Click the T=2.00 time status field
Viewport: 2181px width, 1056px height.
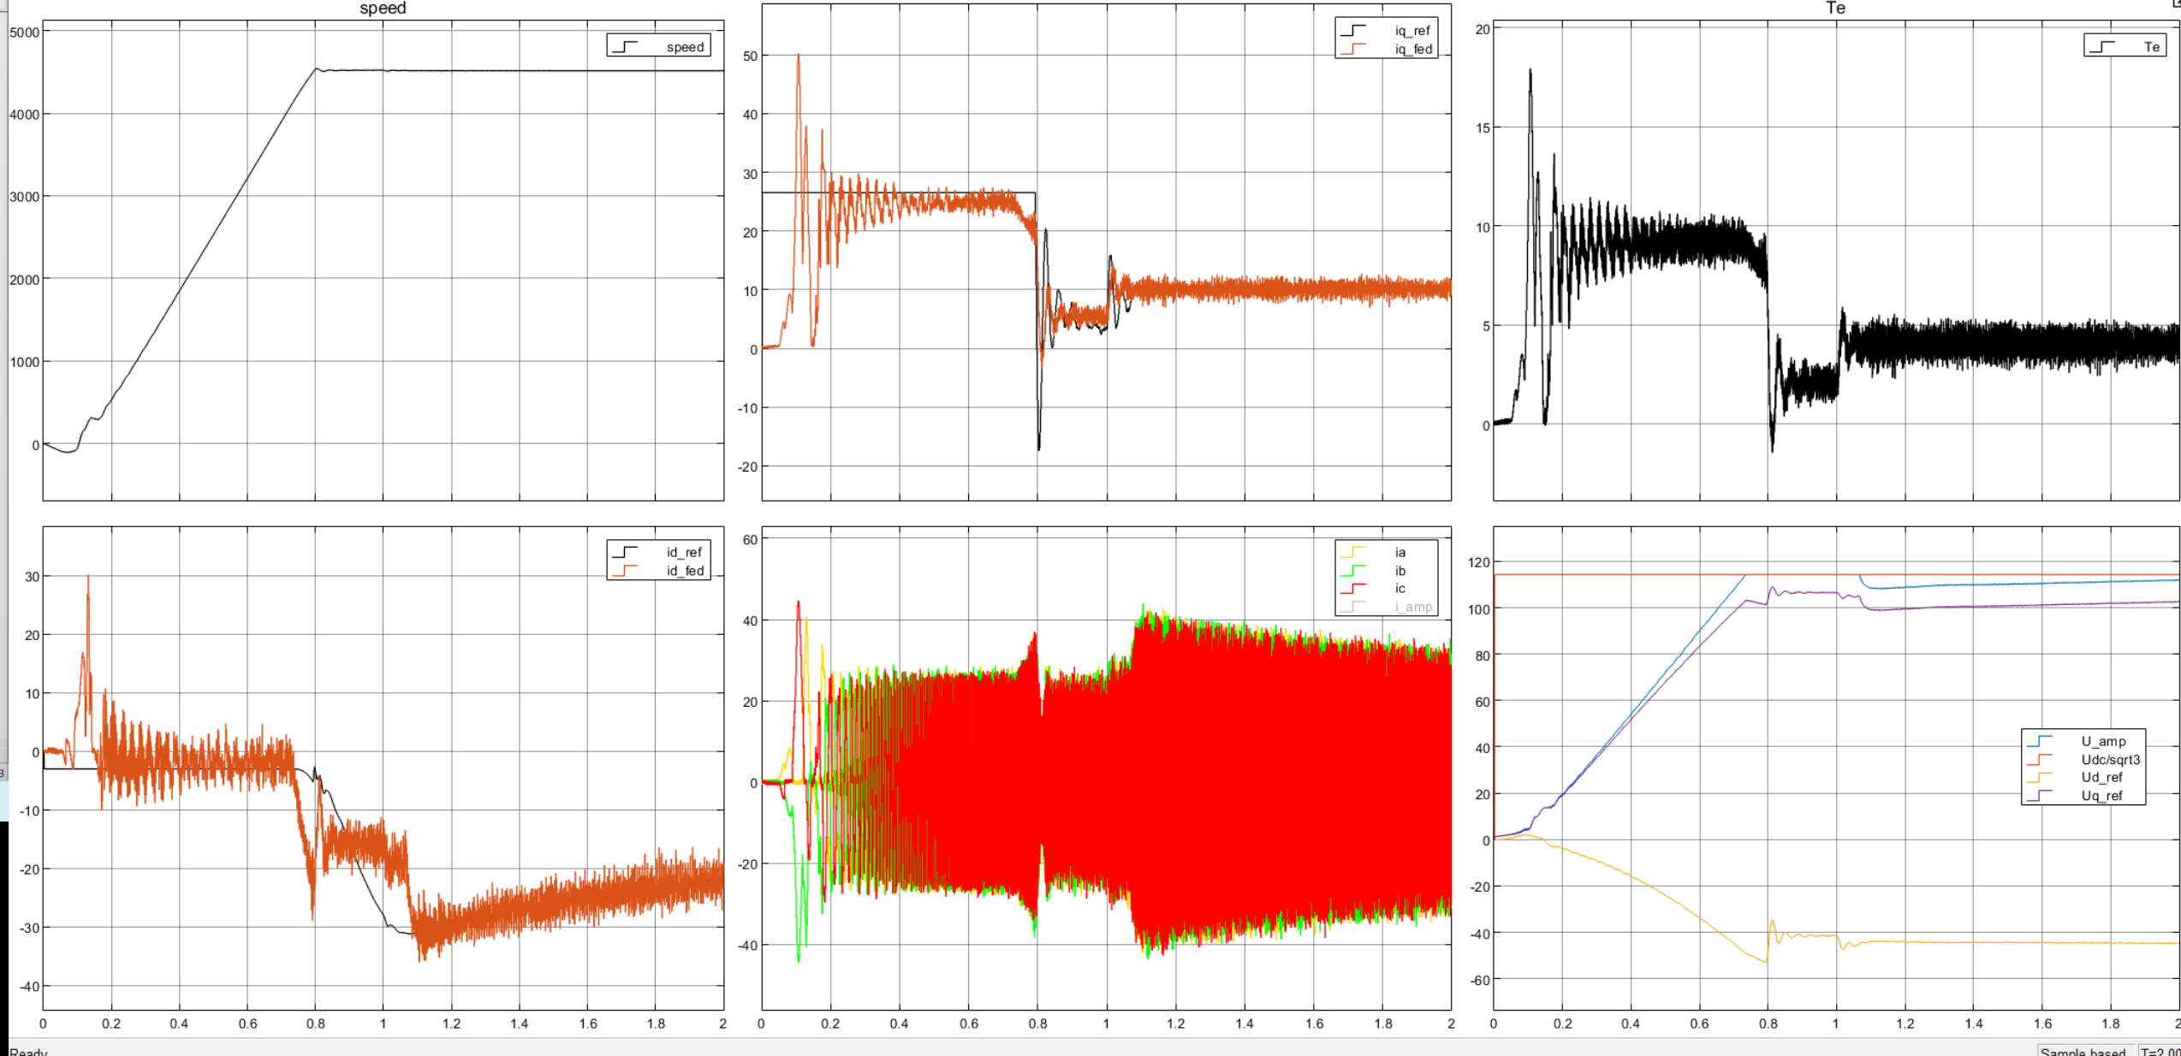(x=2159, y=1051)
